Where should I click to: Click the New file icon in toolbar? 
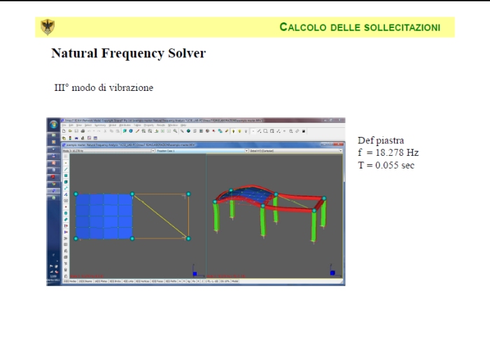tap(64, 131)
